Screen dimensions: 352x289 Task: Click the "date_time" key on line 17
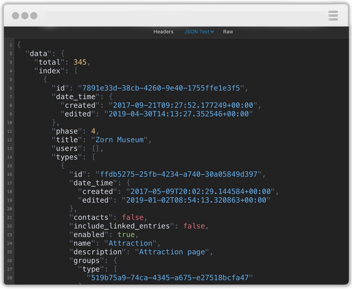pyautogui.click(x=93, y=183)
